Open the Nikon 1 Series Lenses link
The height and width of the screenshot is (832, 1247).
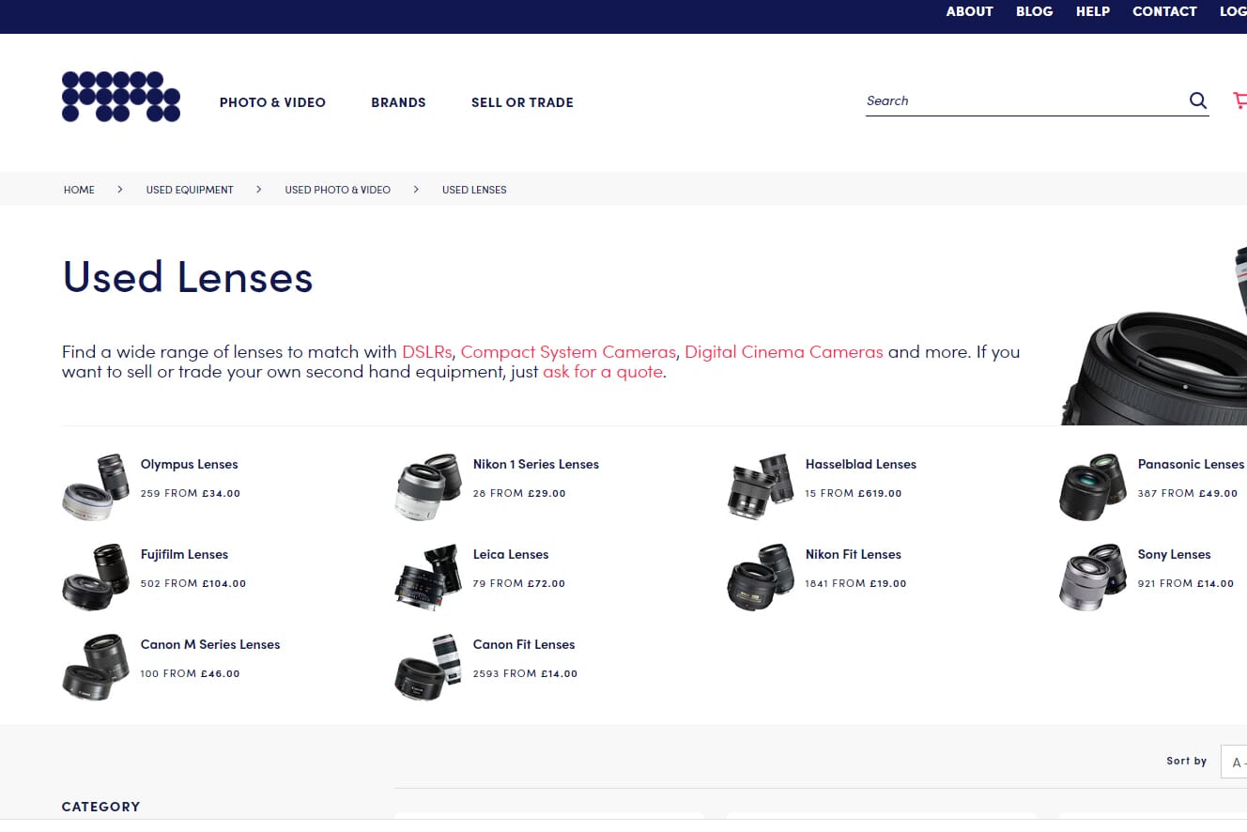536,464
